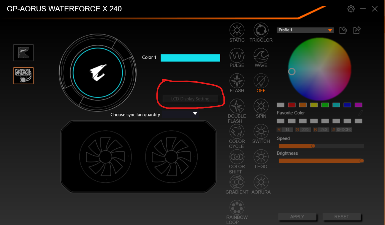Click the color wheel picker

tap(320, 69)
